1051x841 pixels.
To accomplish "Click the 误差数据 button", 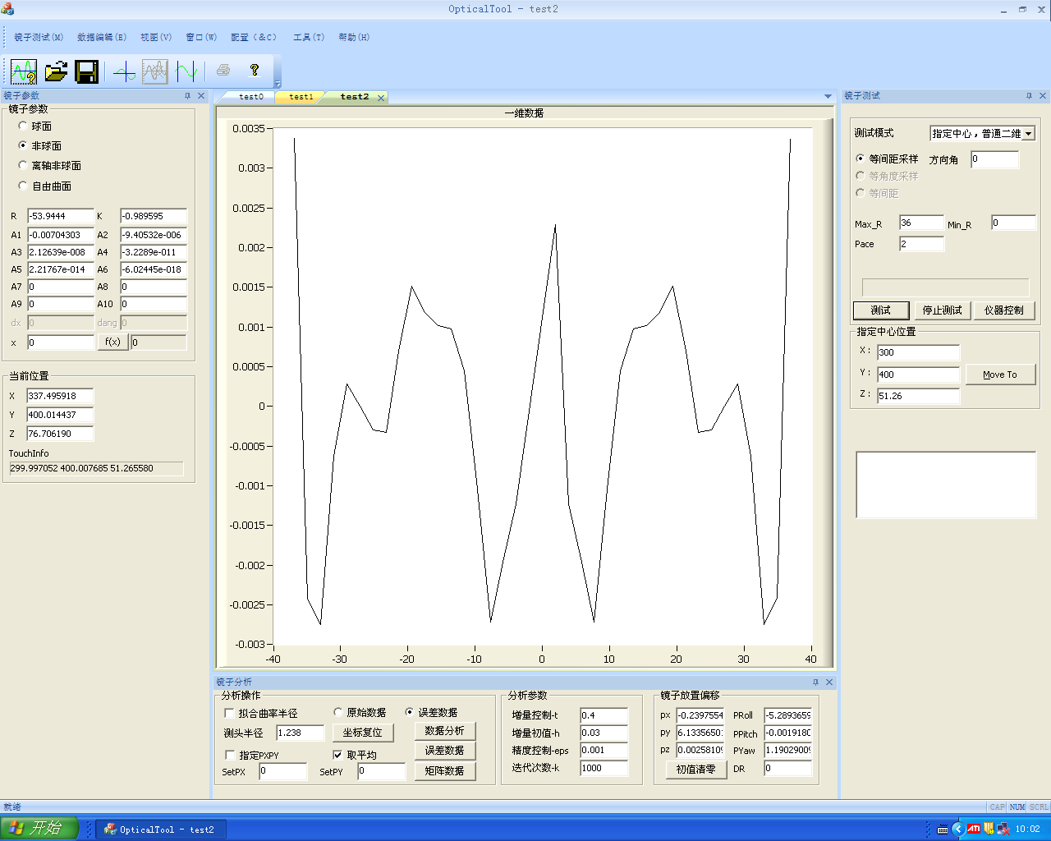I will pos(444,751).
